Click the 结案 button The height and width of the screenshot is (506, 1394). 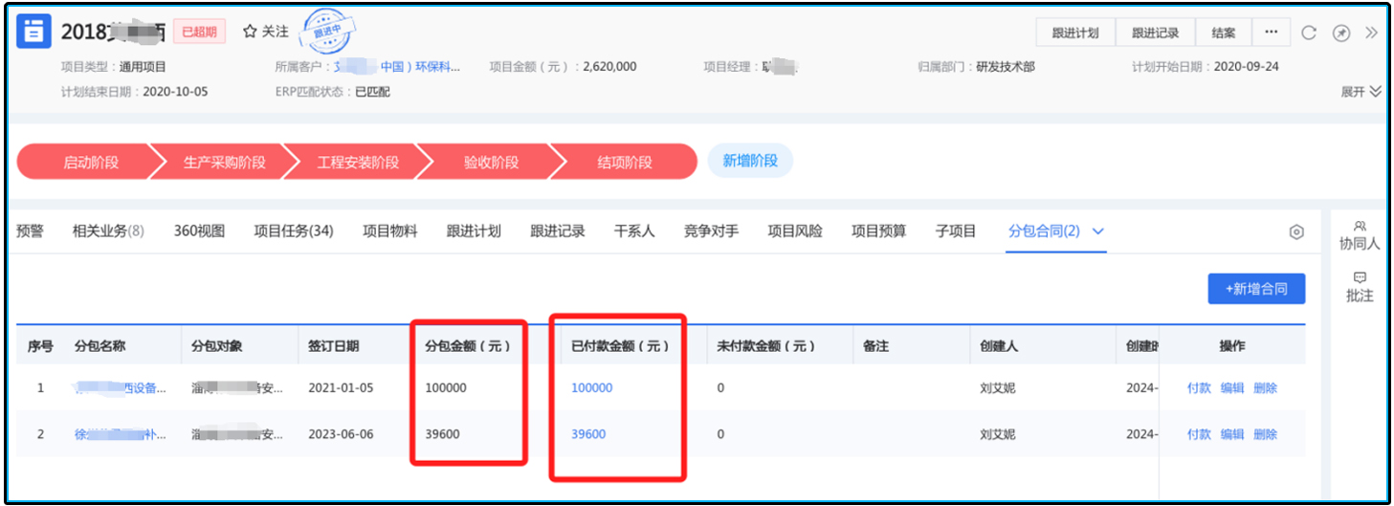tap(1223, 33)
